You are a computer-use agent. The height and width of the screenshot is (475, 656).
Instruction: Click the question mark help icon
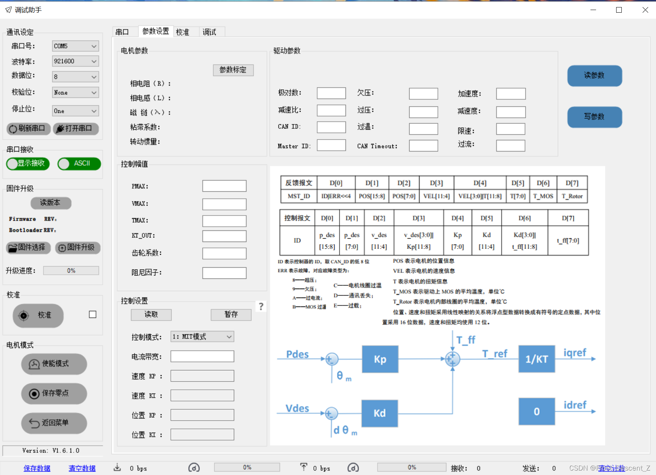261,306
